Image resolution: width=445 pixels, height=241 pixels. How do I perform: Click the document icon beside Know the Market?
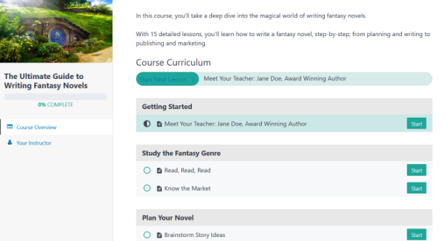(159, 189)
